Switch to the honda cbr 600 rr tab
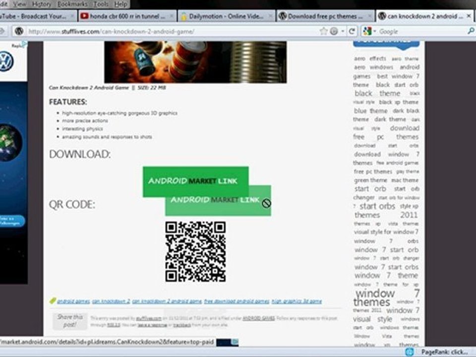 click(x=127, y=16)
